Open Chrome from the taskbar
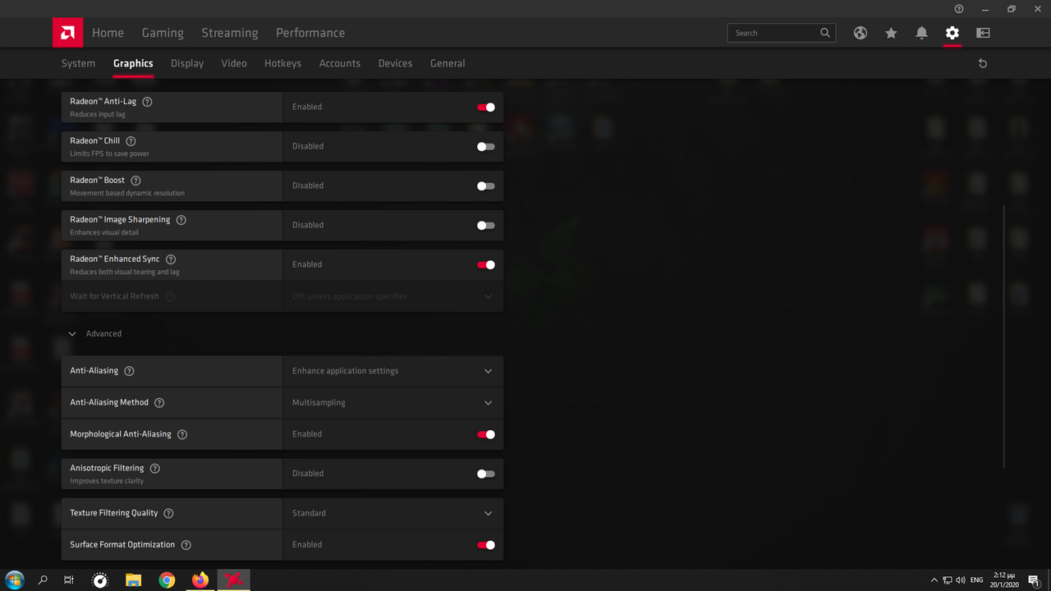The width and height of the screenshot is (1051, 591). tap(167, 580)
